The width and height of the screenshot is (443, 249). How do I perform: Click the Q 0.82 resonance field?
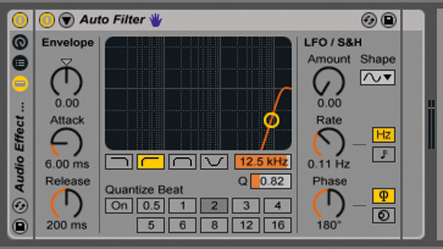270,181
